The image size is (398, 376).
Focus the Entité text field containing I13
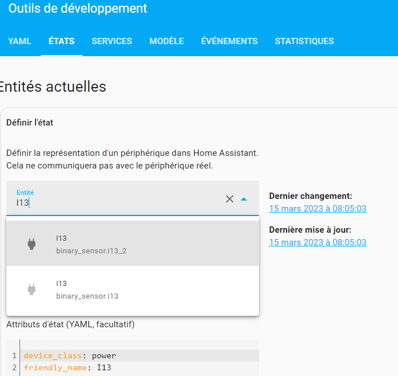115,203
